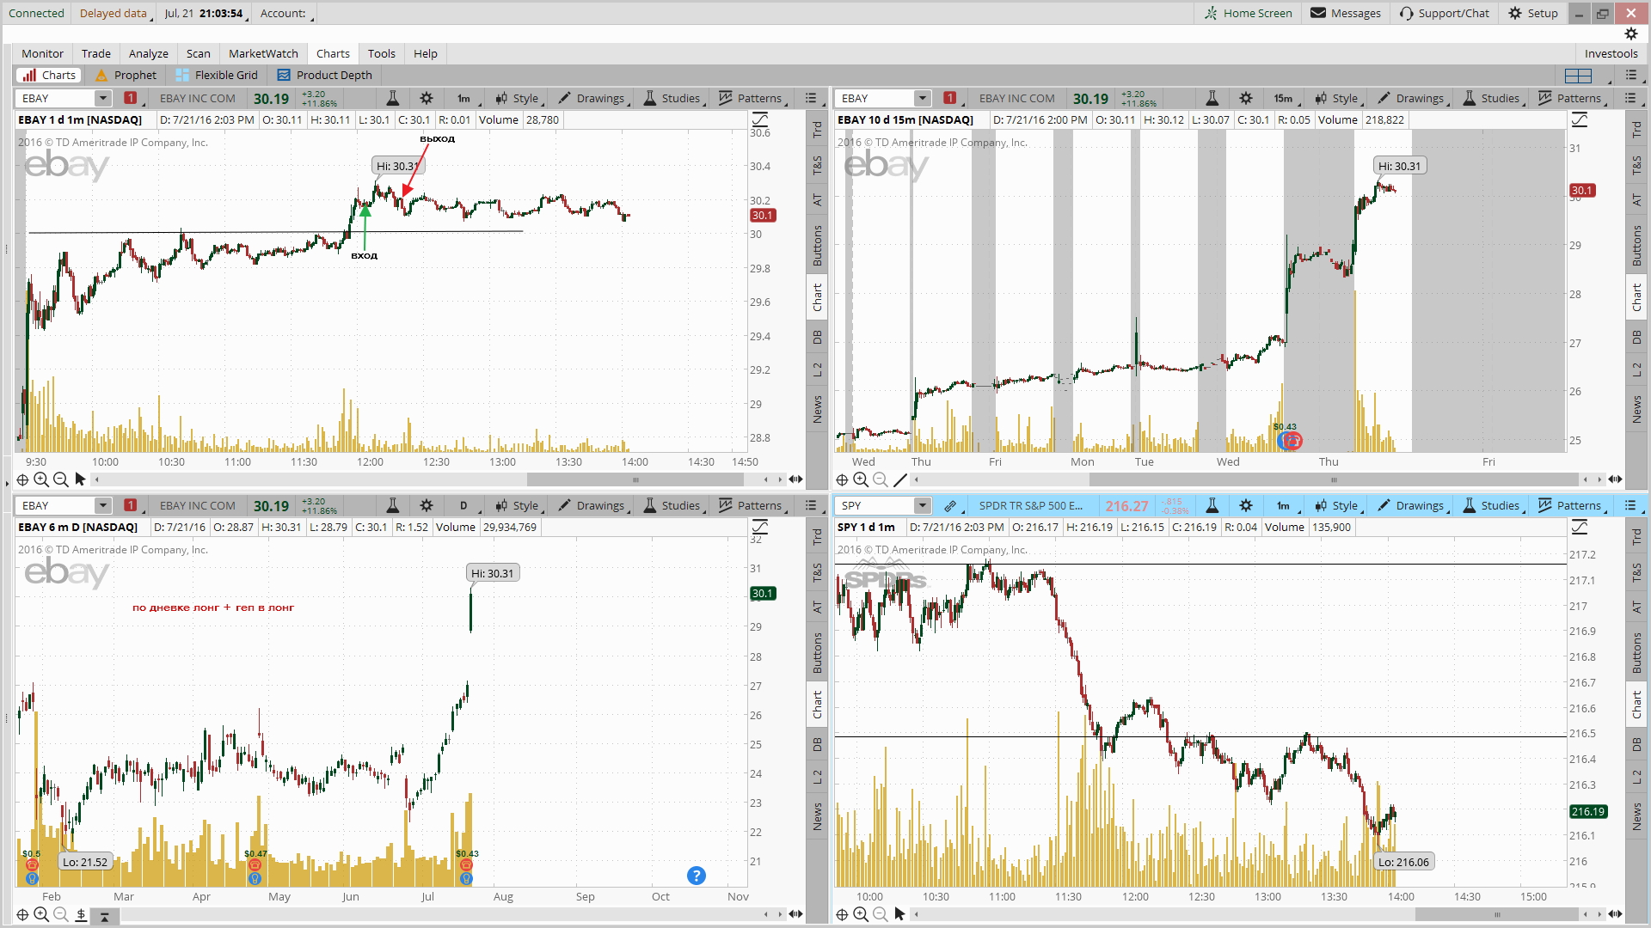The width and height of the screenshot is (1651, 928).
Task: Toggle the News side panel in SPY chart
Action: click(1636, 816)
